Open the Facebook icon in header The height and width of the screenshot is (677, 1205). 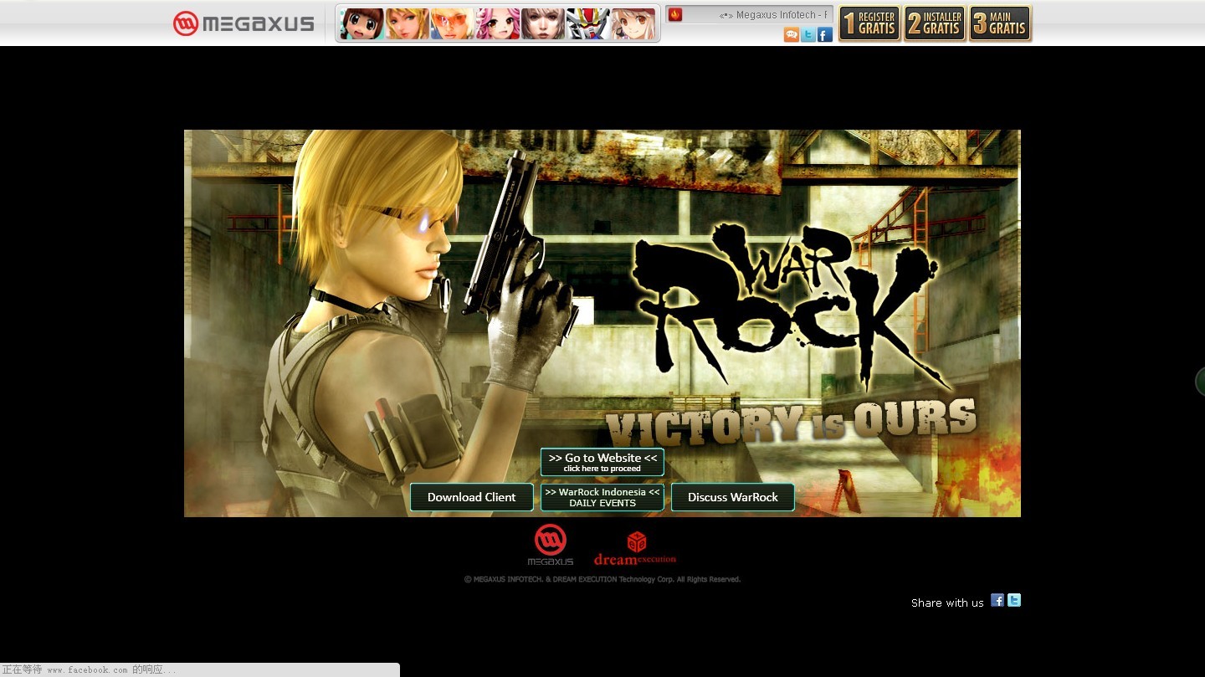825,34
